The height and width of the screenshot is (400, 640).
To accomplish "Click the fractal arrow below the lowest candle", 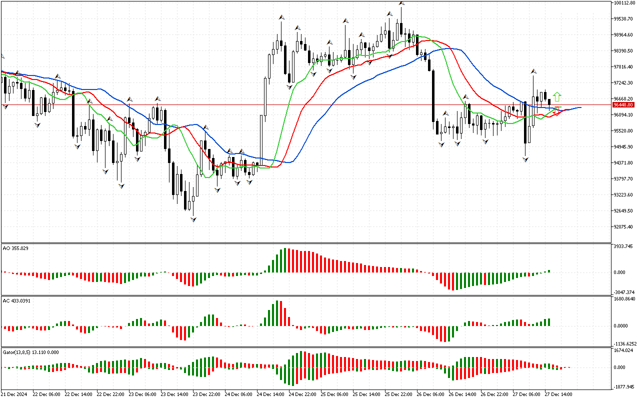I will click(x=193, y=219).
